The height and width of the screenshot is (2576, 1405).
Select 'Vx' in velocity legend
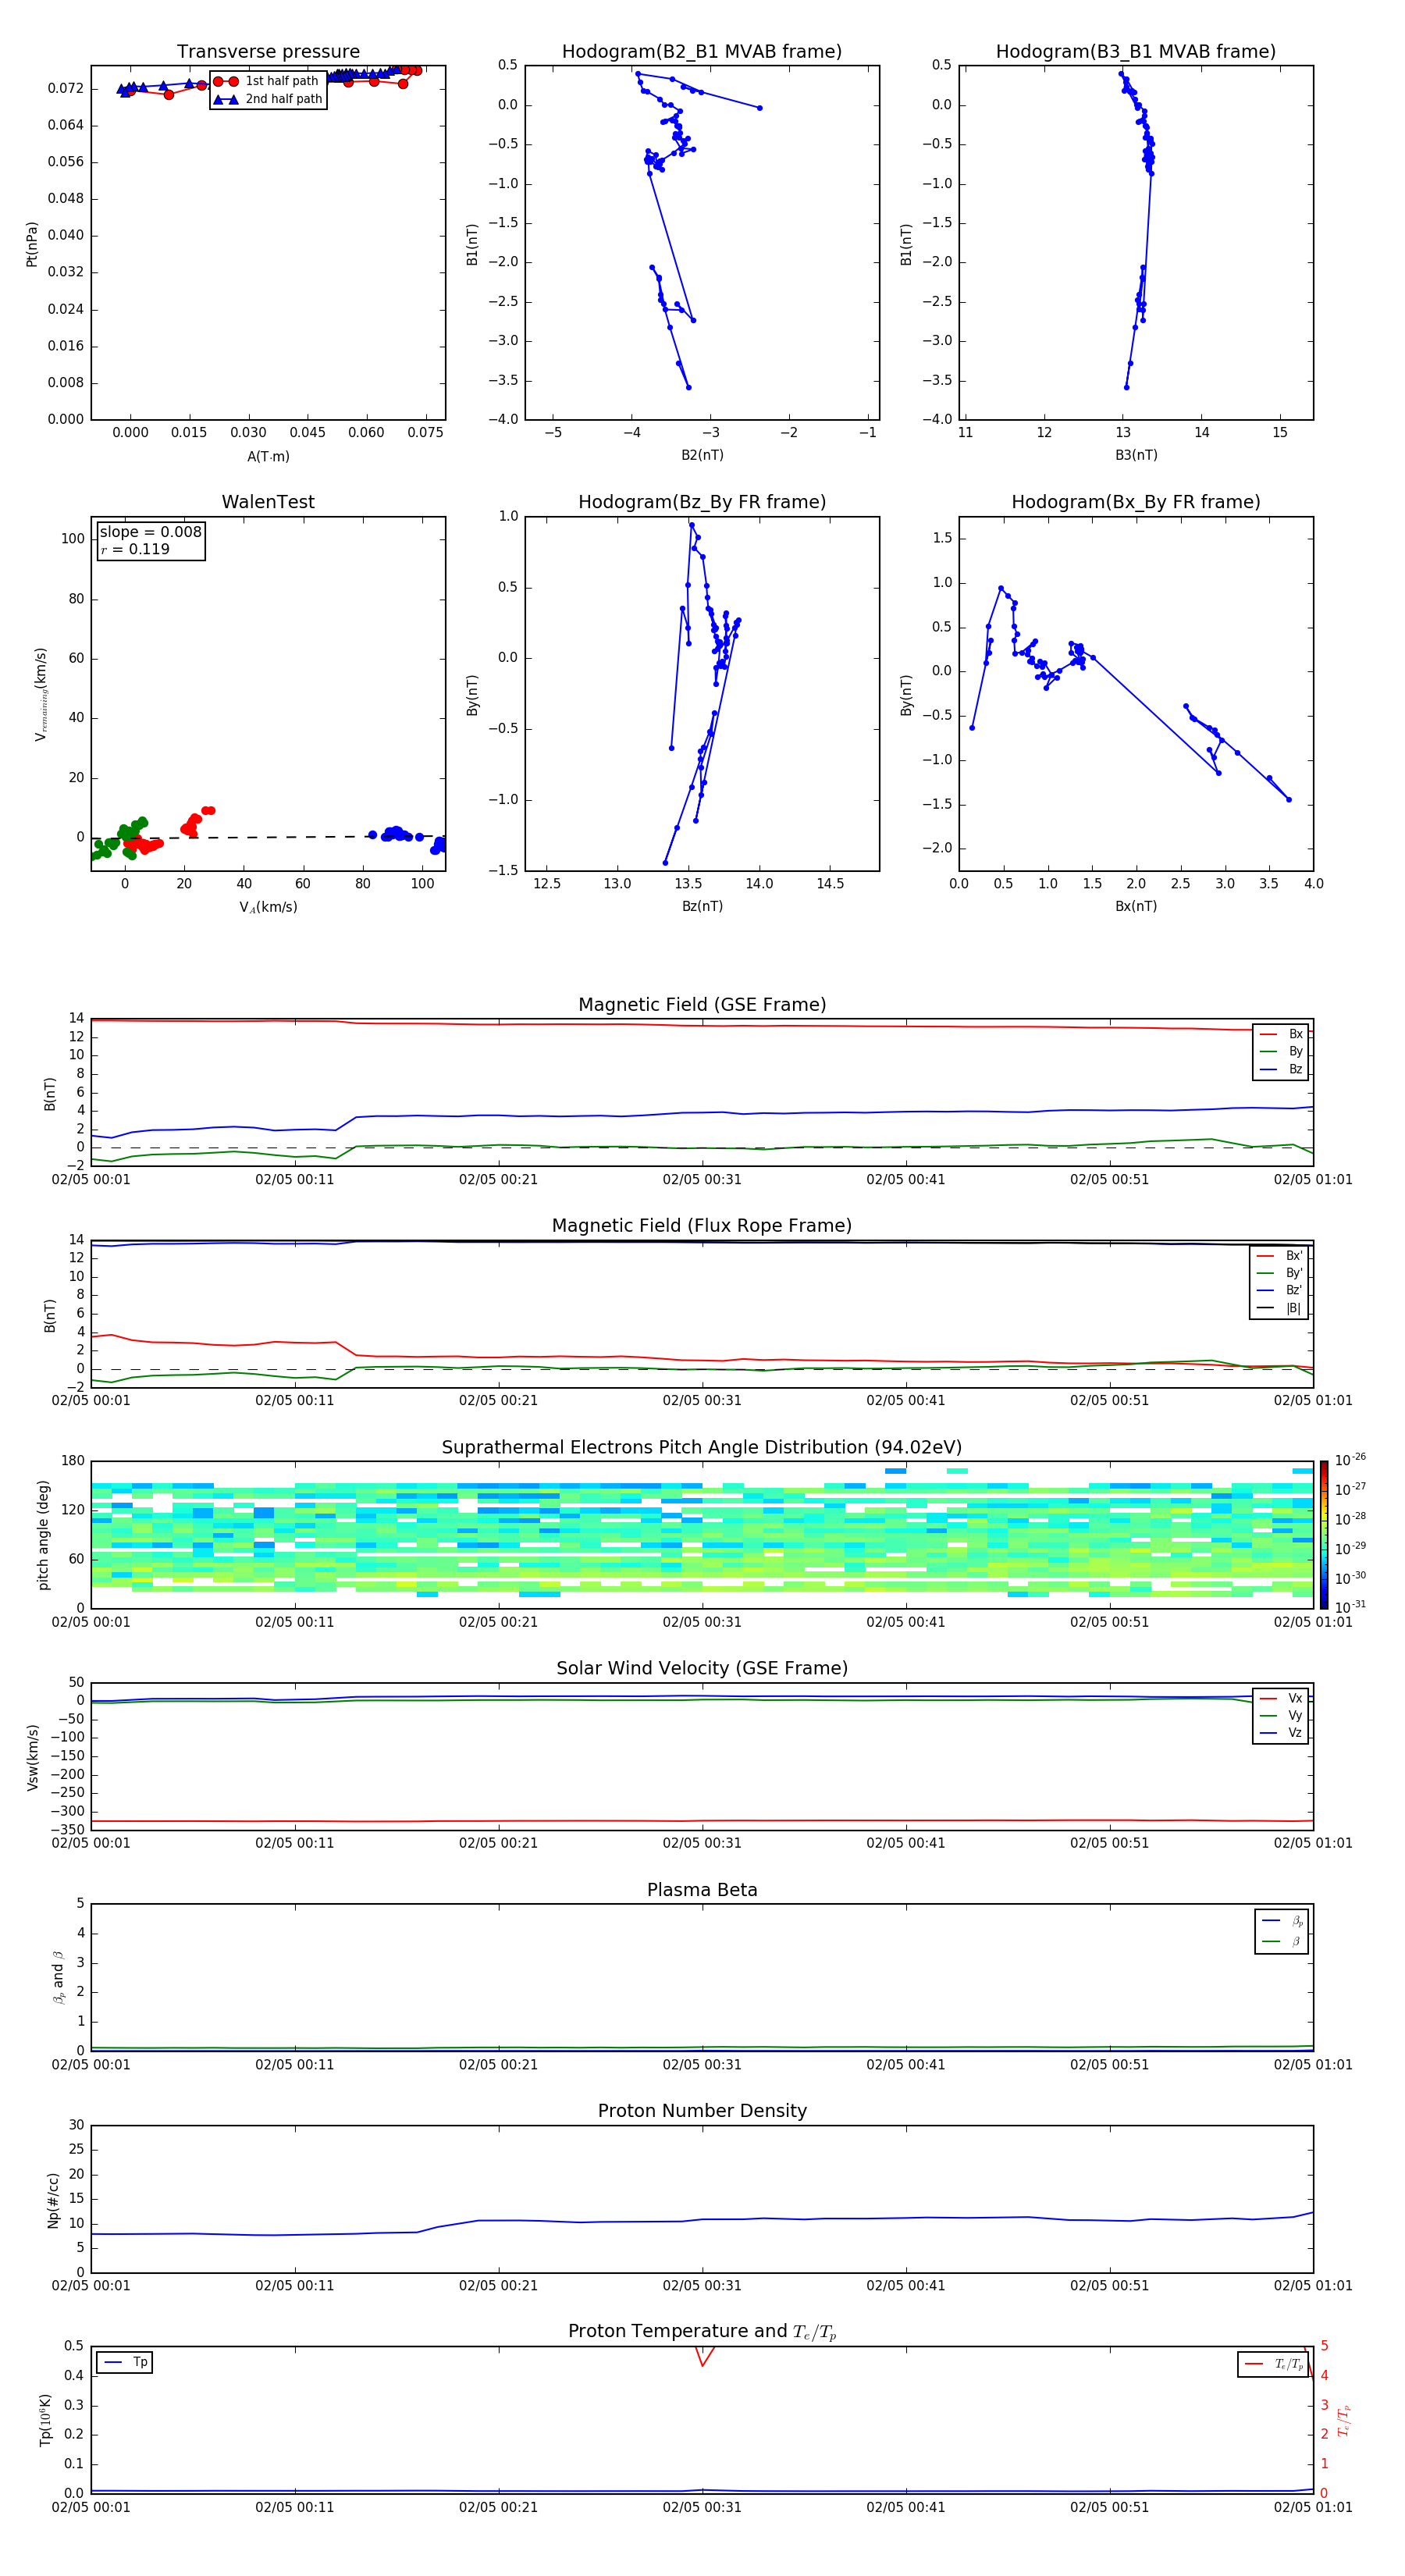(1281, 1698)
